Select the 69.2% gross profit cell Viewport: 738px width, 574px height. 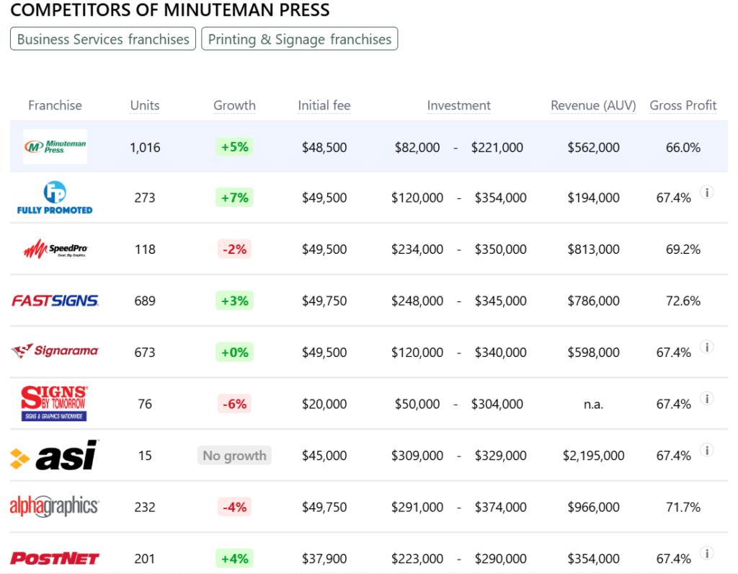(x=683, y=249)
